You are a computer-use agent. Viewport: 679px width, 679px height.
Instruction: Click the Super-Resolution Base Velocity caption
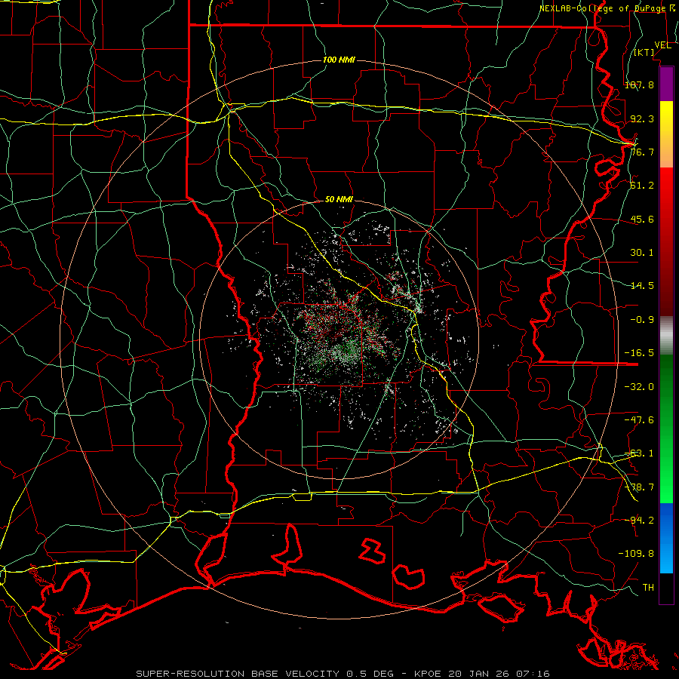[x=343, y=674]
